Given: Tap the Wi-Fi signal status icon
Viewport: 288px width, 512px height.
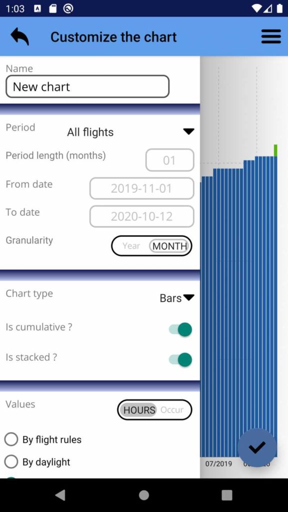Looking at the screenshot, I should pyautogui.click(x=256, y=8).
